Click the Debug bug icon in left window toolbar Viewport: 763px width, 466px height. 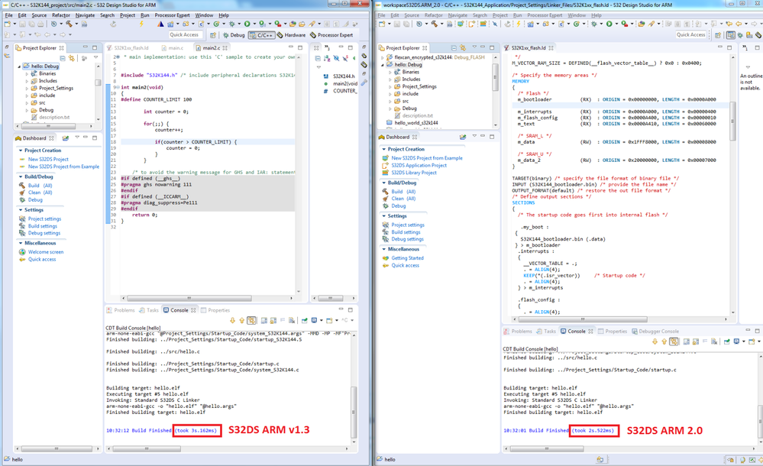232,24
